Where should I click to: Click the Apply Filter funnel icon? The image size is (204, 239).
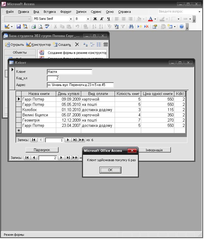(123, 27)
